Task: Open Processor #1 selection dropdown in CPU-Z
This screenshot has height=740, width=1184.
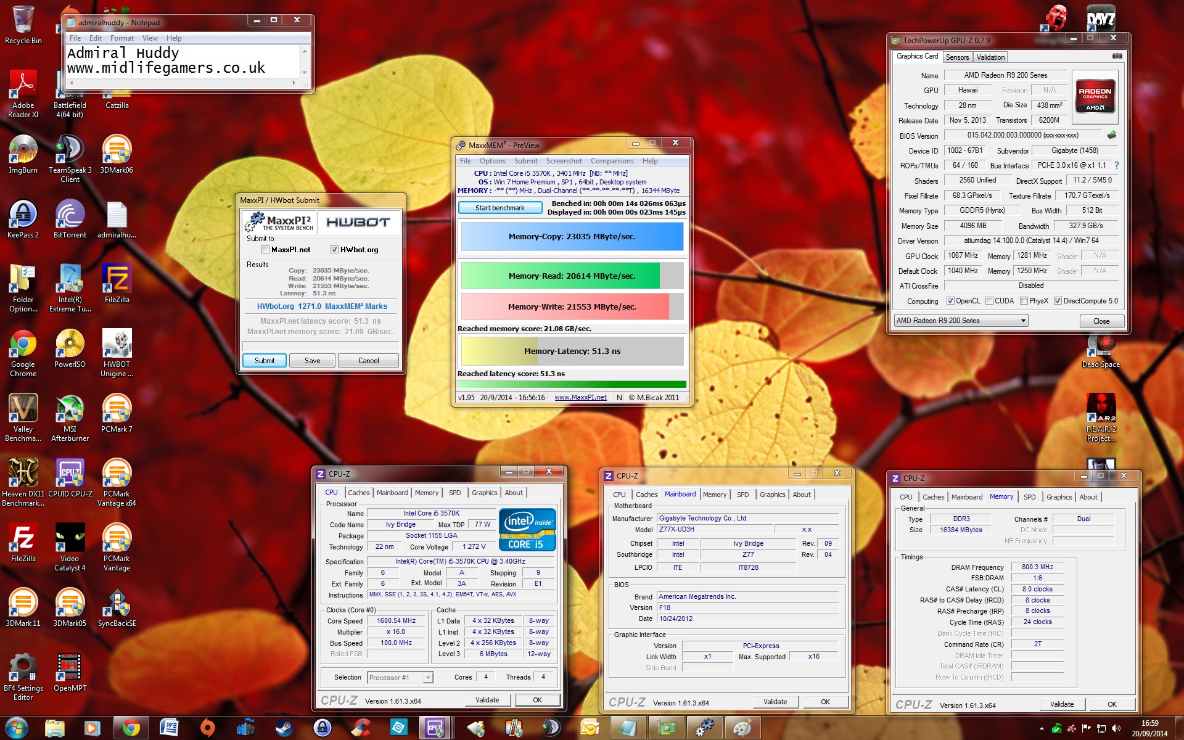Action: [x=400, y=678]
